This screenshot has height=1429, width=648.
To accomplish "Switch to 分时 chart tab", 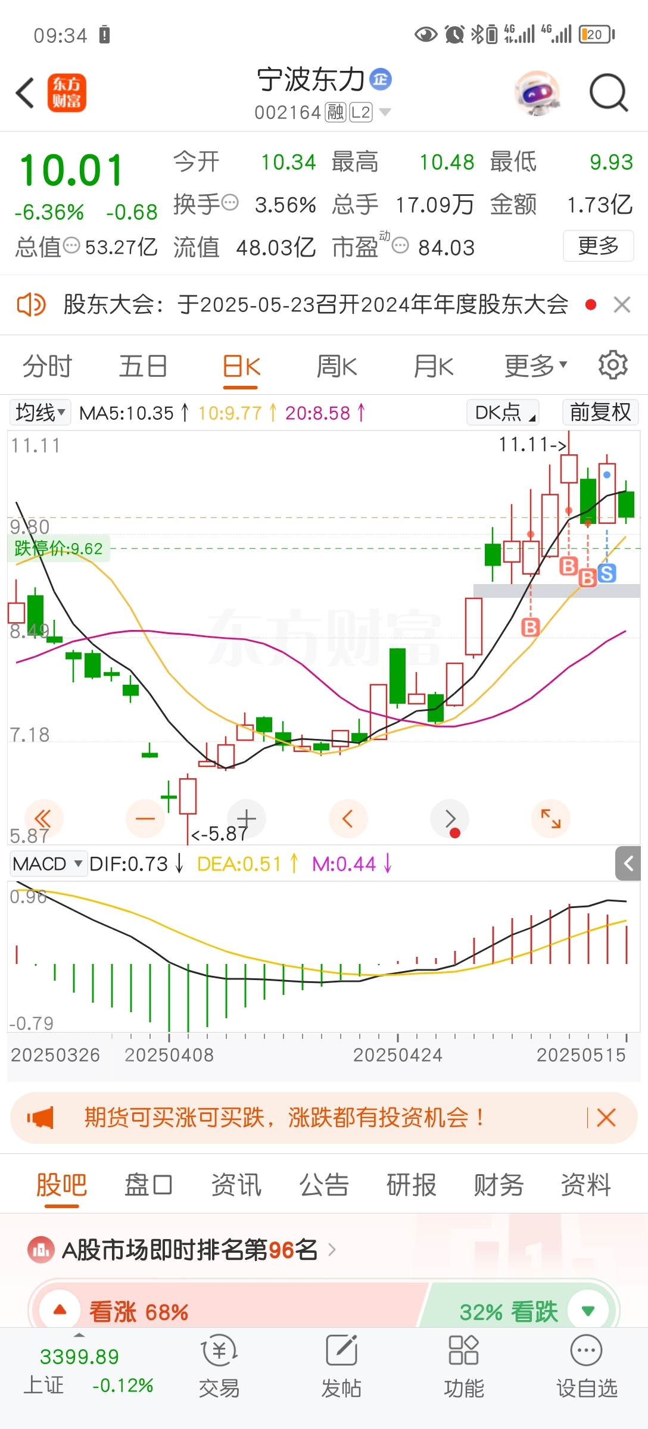I will pos(47,366).
